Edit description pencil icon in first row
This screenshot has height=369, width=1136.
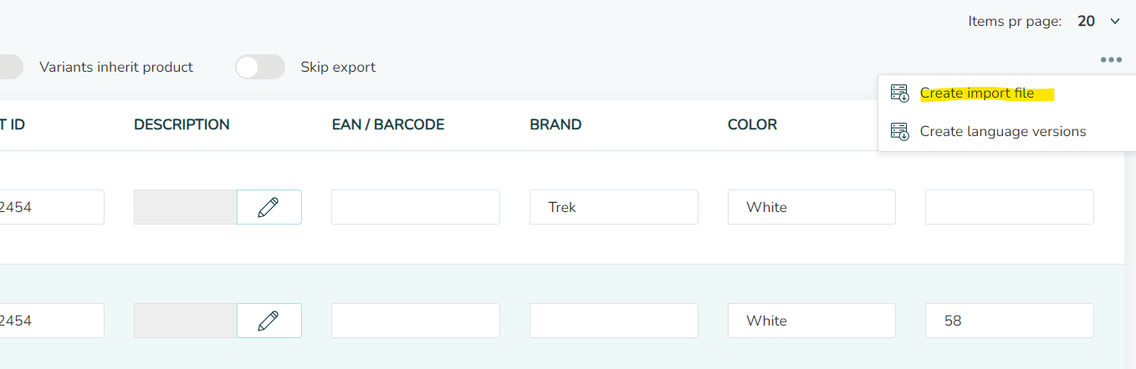[269, 207]
